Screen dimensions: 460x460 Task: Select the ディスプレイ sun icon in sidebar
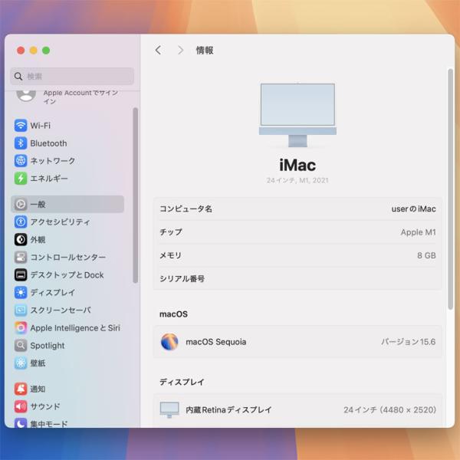click(21, 293)
